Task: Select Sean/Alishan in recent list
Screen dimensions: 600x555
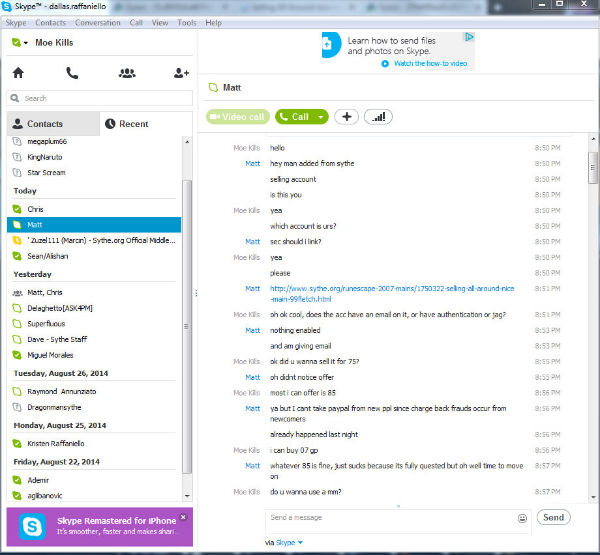Action: coord(94,256)
